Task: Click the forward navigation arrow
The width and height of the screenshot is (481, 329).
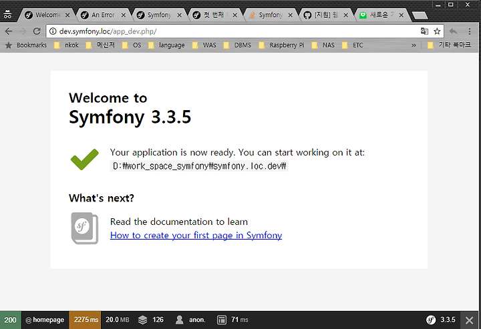Action: pos(23,31)
